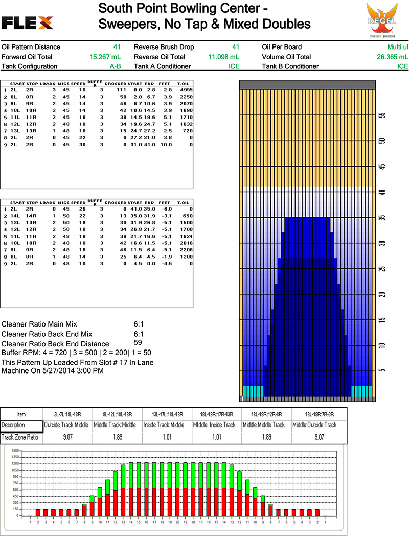This screenshot has width=409, height=536.
Task: Click the gray bar atop the lane graphic
Action: 307,84
